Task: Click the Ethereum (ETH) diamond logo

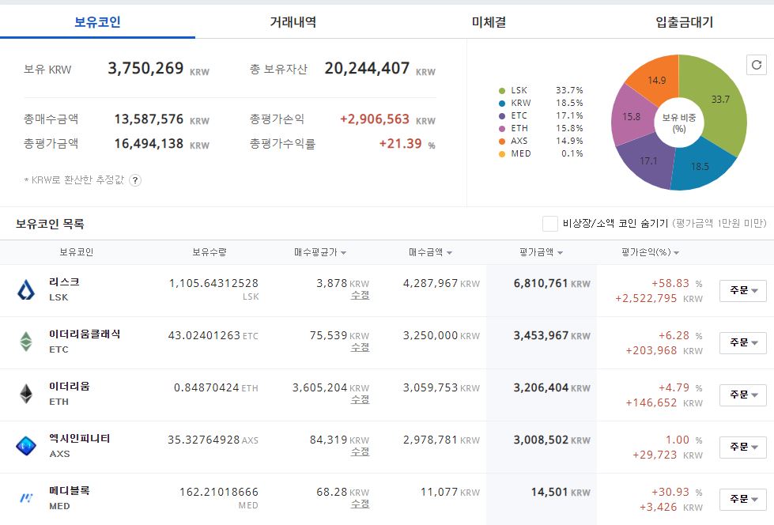Action: pyautogui.click(x=25, y=394)
